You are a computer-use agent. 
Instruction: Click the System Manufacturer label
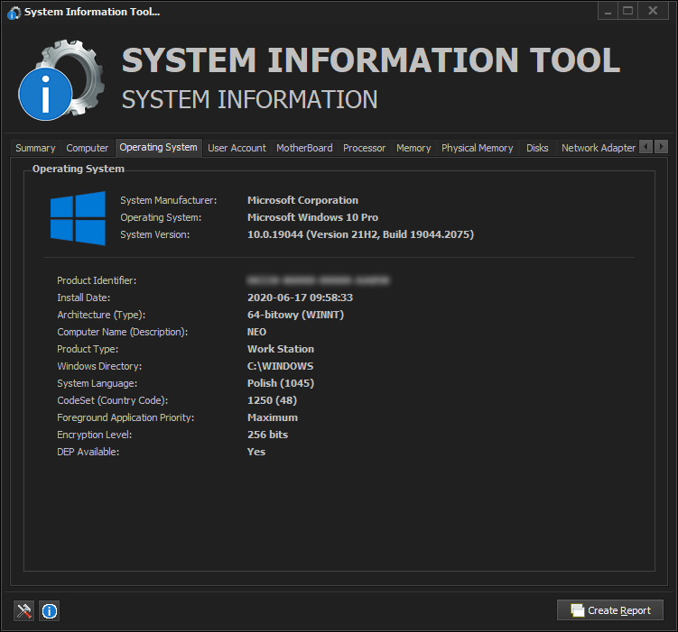169,200
